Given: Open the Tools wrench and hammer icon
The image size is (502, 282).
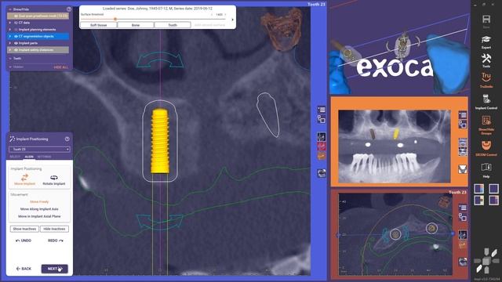Looking at the screenshot, I should coord(486,59).
